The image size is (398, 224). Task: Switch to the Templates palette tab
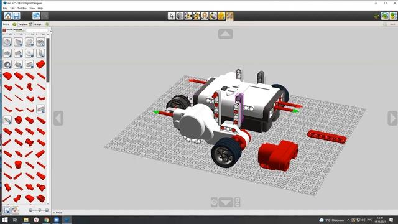pyautogui.click(x=25, y=24)
